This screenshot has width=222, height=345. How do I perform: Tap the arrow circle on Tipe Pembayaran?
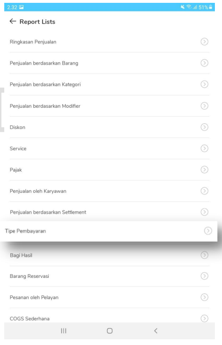[208, 231]
